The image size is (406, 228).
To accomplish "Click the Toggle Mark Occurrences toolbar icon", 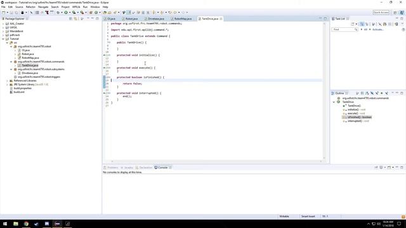I will pos(129,13).
